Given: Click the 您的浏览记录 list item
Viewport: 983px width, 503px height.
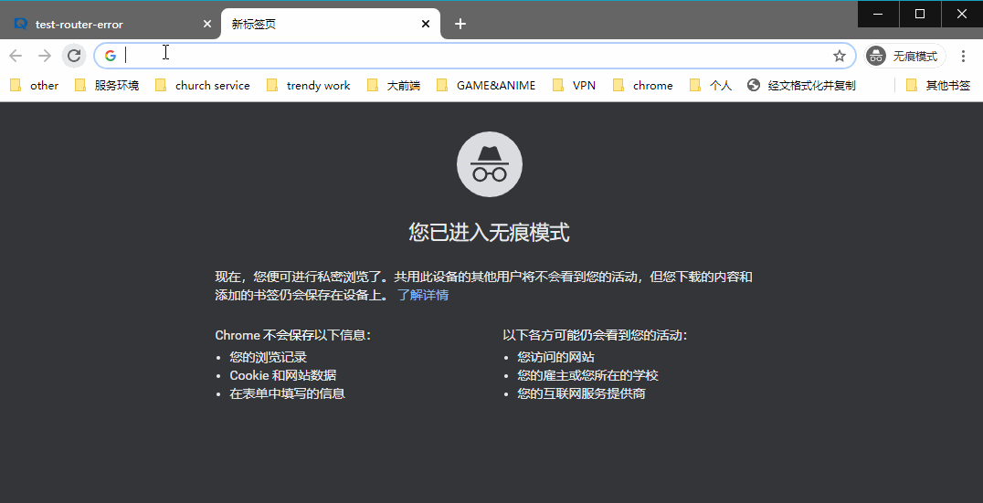Looking at the screenshot, I should tap(269, 357).
